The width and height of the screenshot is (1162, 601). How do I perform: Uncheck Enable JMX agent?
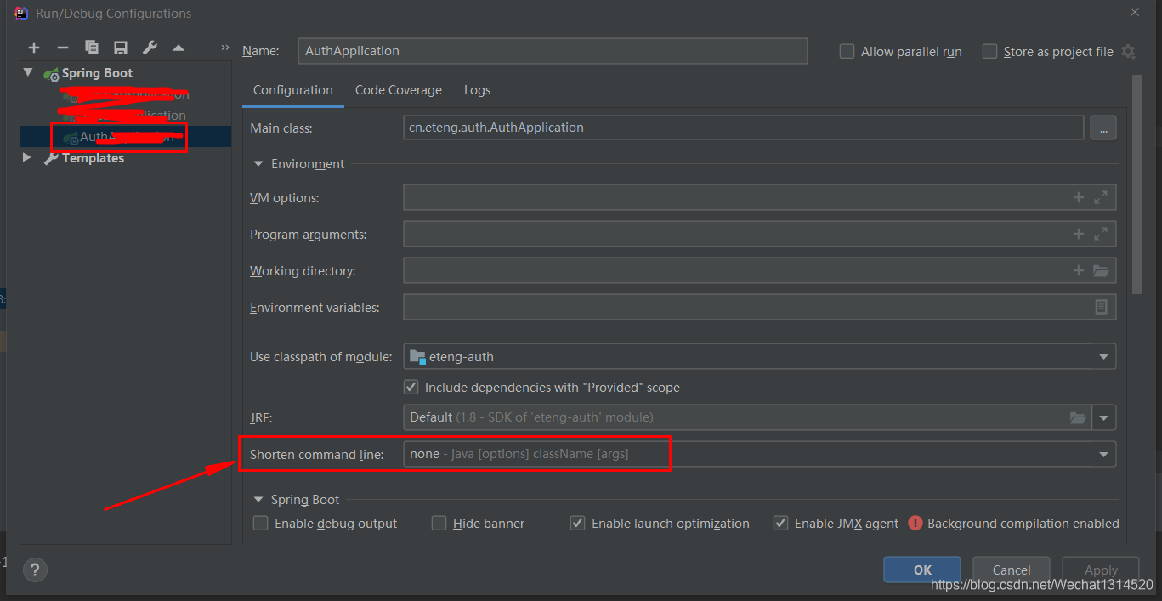coord(780,523)
